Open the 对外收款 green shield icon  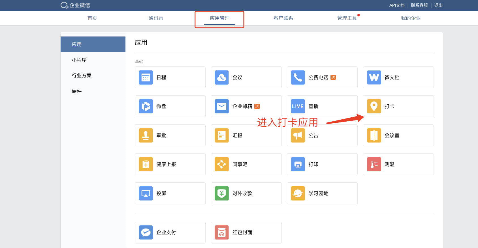click(222, 193)
